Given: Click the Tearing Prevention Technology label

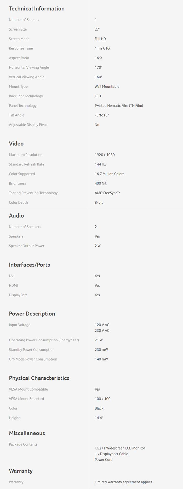Looking at the screenshot, I should (x=33, y=193).
